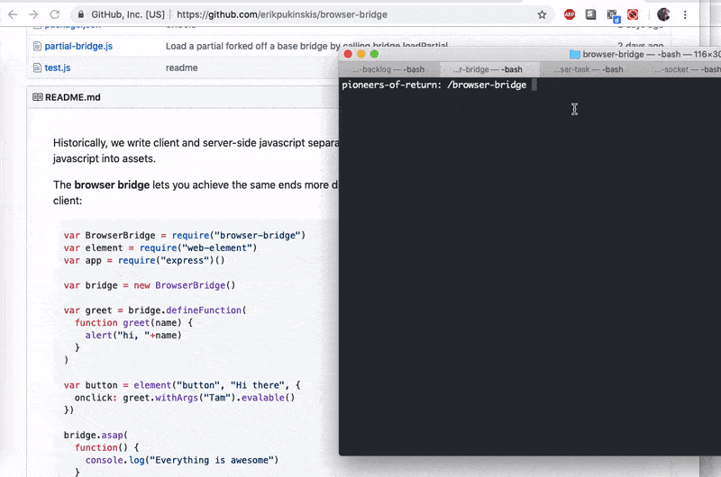Switch to the r-bridge bash terminal tab
Viewport: 721px width, 477px height.
(488, 69)
